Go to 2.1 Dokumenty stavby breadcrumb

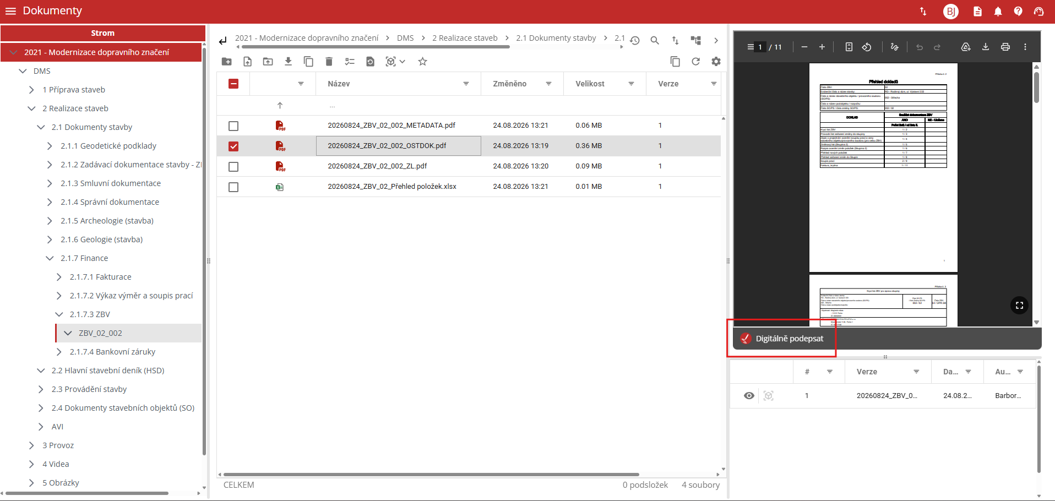click(556, 38)
